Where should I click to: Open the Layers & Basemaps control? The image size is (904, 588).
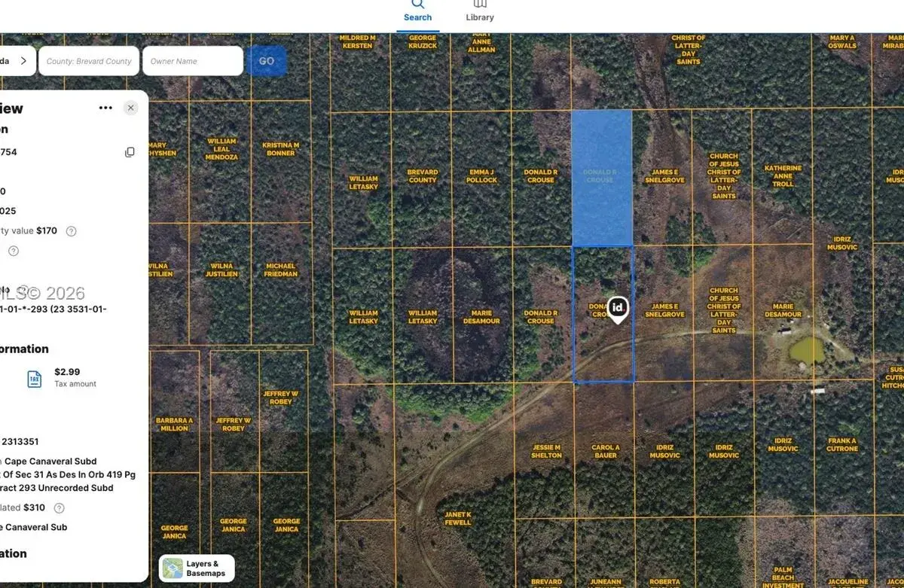197,568
